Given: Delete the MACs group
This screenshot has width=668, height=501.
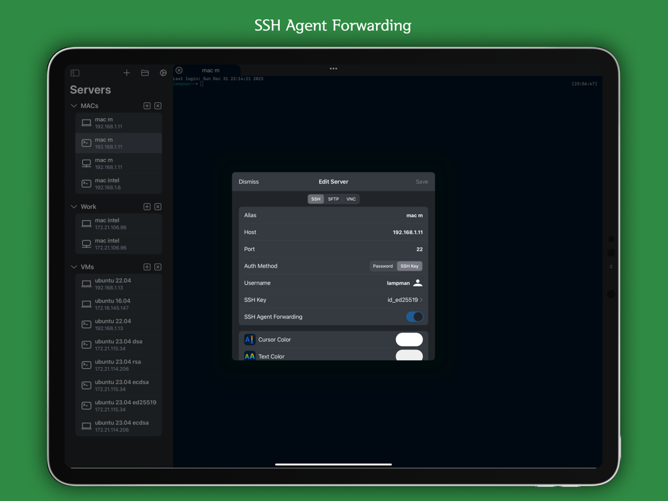Looking at the screenshot, I should coord(158,106).
